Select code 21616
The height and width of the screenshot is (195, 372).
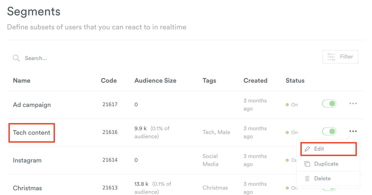pyautogui.click(x=110, y=132)
